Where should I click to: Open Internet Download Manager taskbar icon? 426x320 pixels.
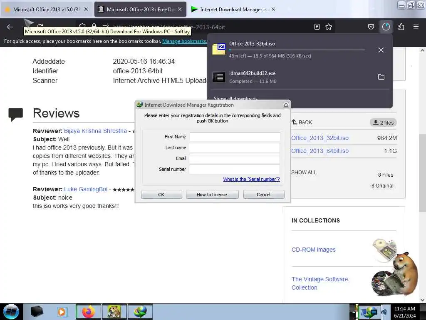click(x=140, y=312)
